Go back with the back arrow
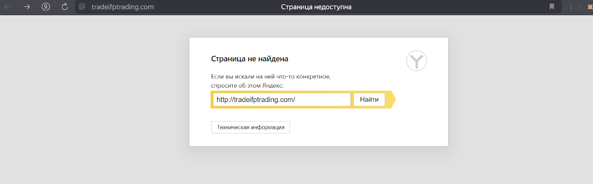 pos(7,7)
